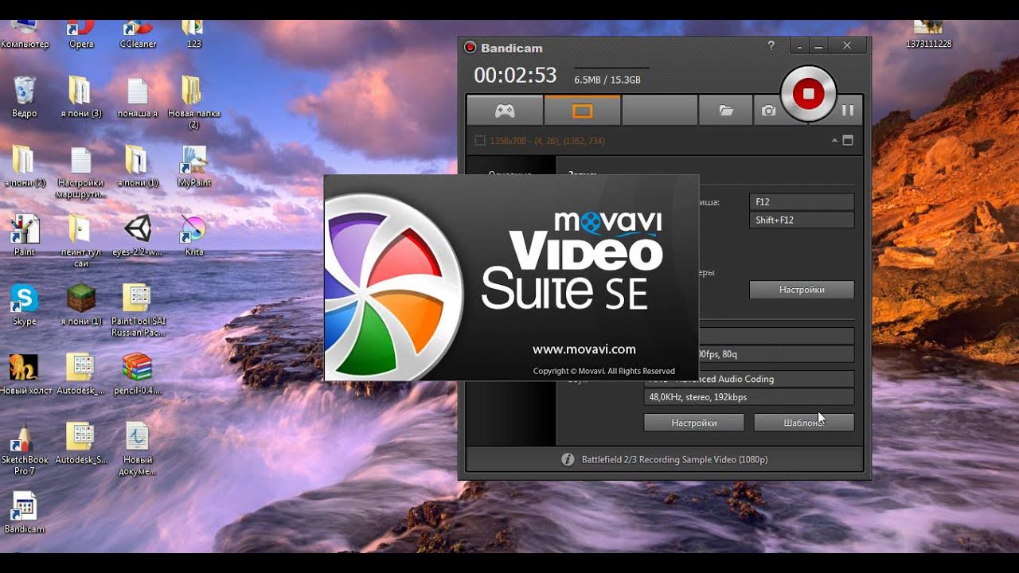The height and width of the screenshot is (573, 1019).
Task: Launch Skype desktop shortcut
Action: [x=25, y=305]
